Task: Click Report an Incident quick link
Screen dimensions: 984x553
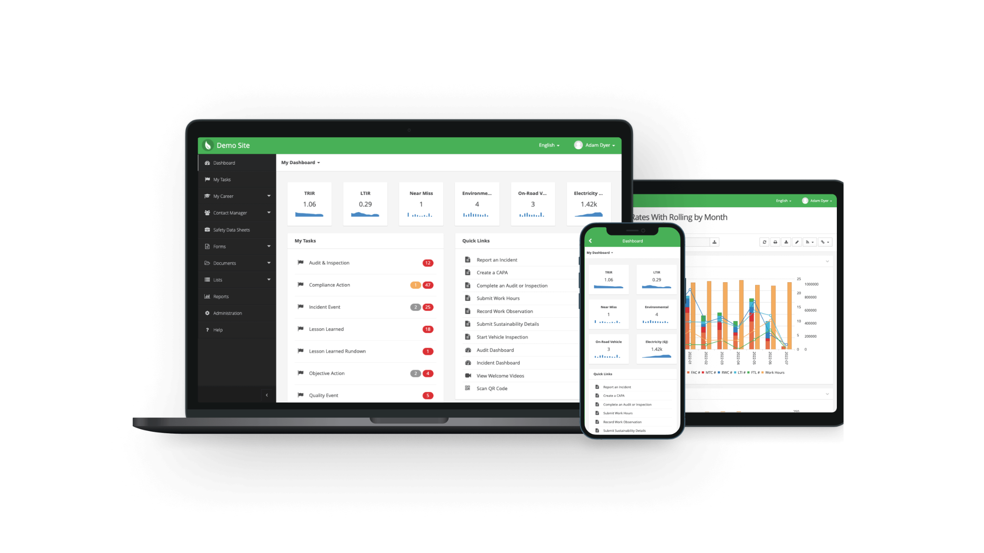Action: pyautogui.click(x=497, y=259)
